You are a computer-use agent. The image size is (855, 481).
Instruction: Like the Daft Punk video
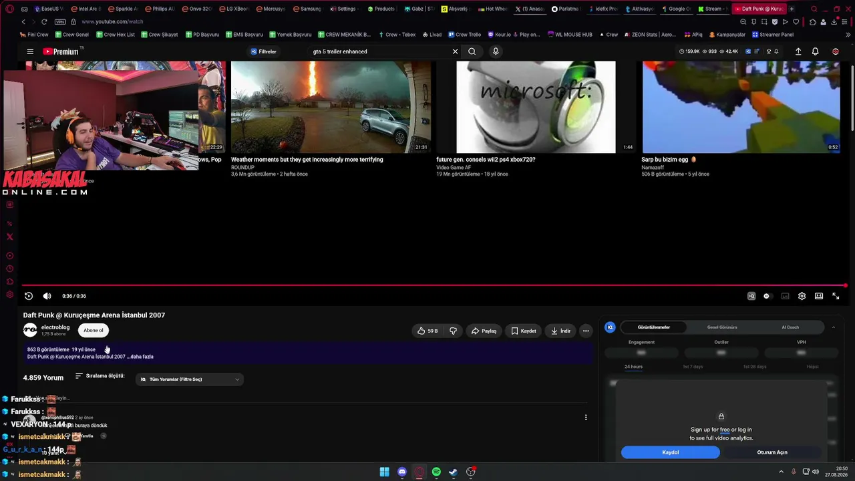coord(427,331)
